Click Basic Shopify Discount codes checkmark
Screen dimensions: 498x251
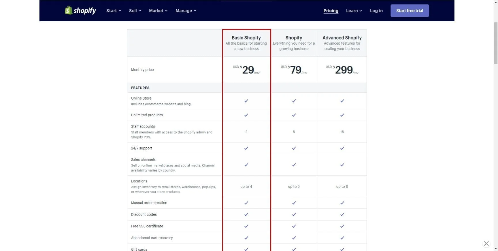246,214
